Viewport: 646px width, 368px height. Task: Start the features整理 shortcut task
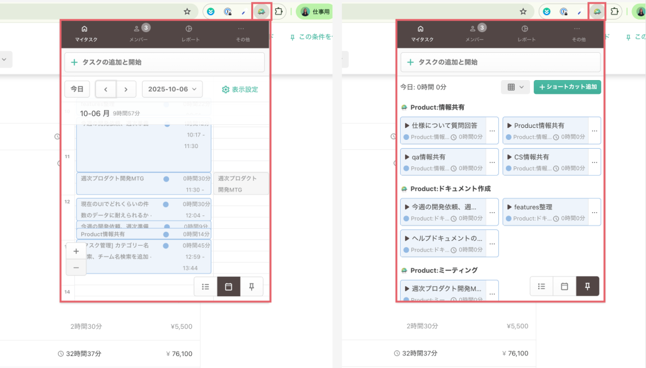coord(508,207)
